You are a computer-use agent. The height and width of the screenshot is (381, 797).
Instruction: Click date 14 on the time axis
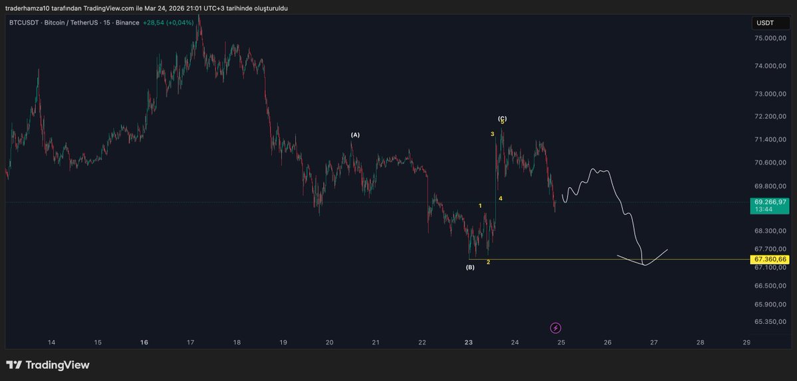(x=51, y=343)
